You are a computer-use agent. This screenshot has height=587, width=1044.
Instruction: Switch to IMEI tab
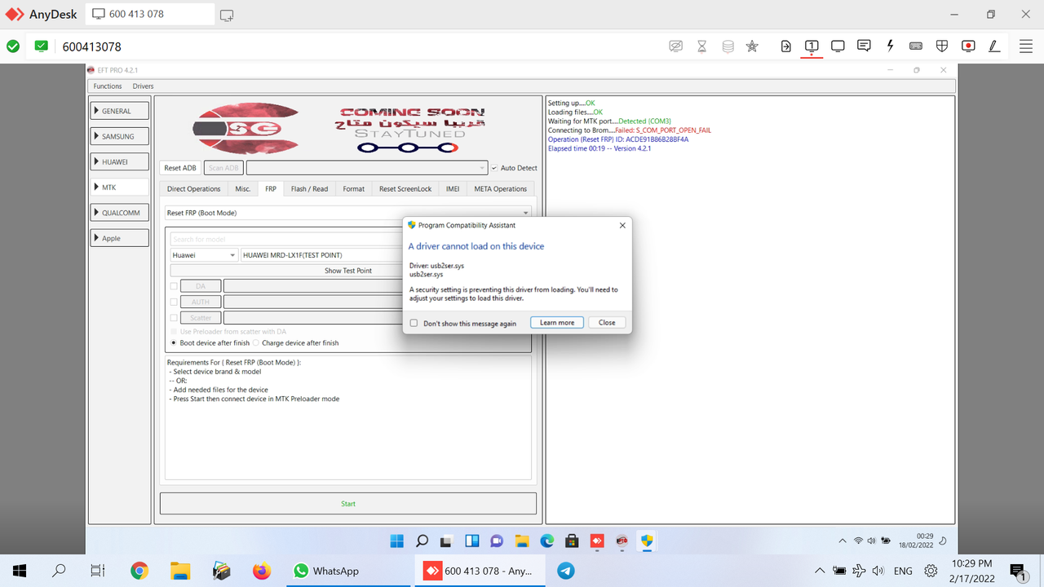tap(453, 188)
